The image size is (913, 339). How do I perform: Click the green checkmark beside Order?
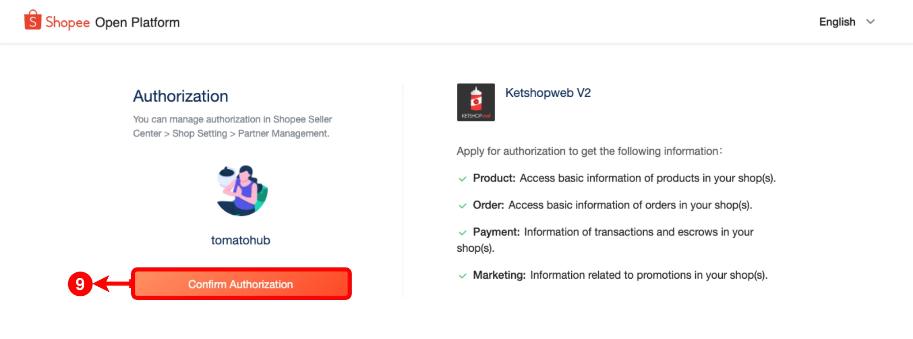point(463,206)
